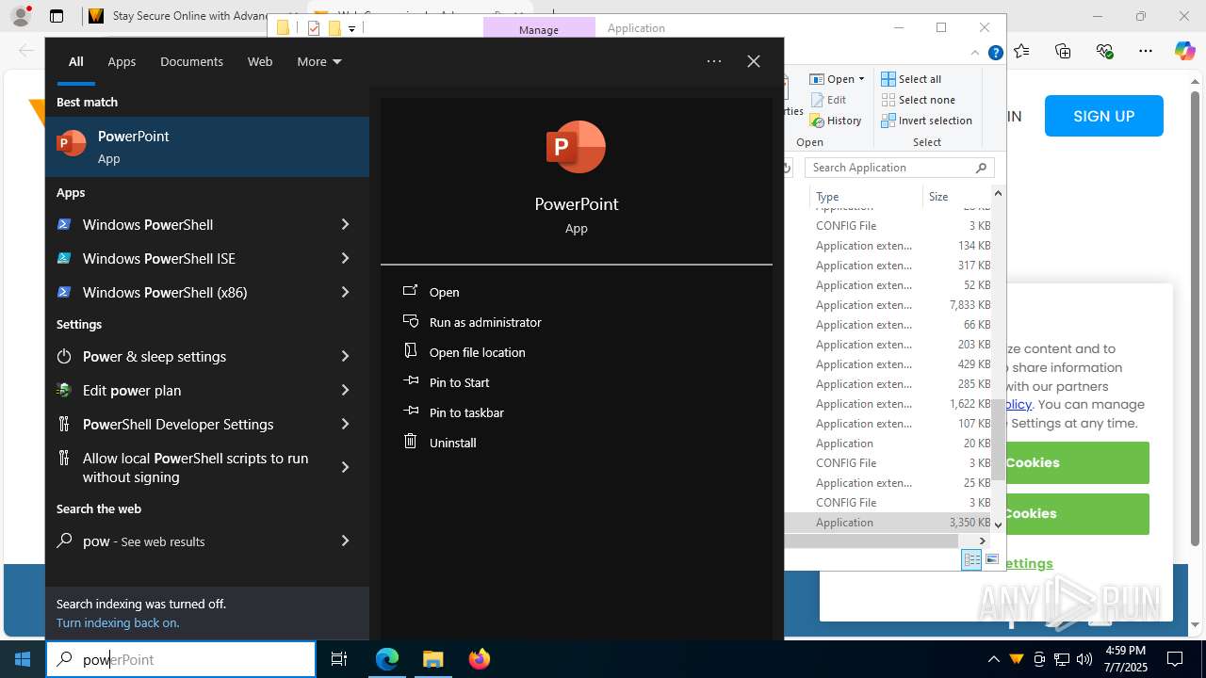Click the Windows PowerShell app result
1206x678 pixels.
190,224
